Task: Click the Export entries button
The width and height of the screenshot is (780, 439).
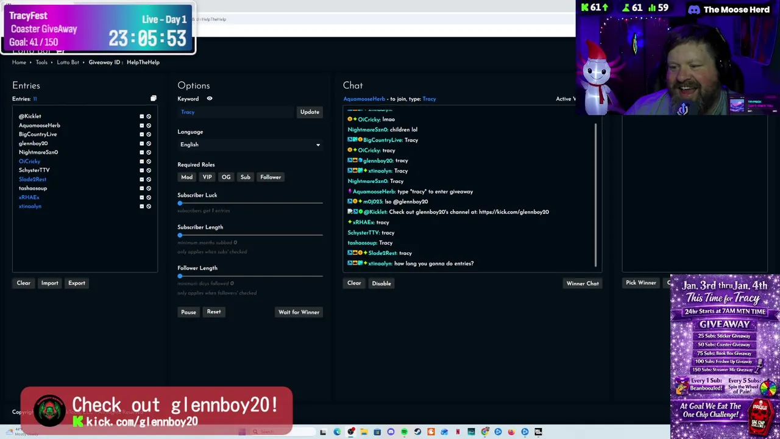Action: click(x=76, y=283)
